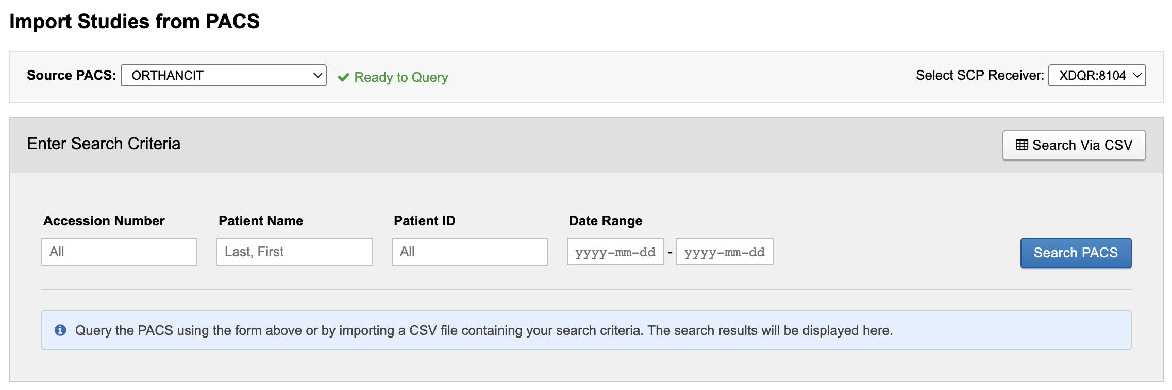Viewport: 1172px width, 390px height.
Task: Click the "Patient Name" field label
Action: pos(261,221)
